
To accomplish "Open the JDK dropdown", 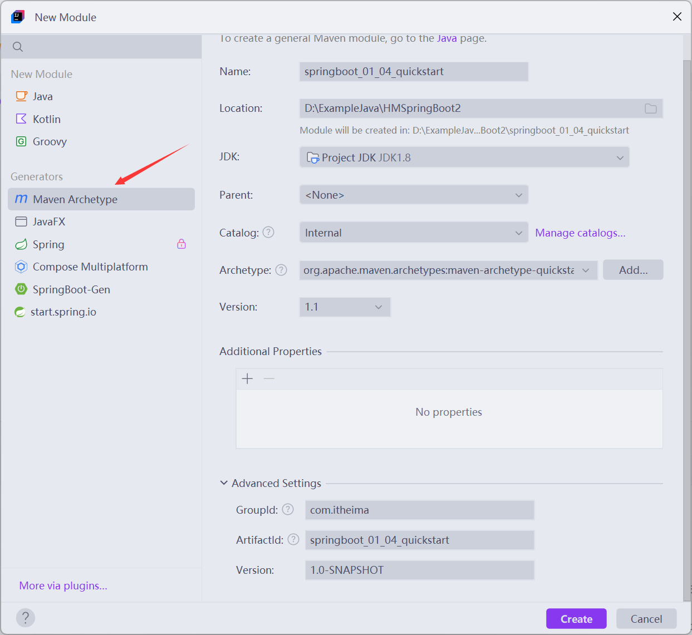I will (x=464, y=157).
